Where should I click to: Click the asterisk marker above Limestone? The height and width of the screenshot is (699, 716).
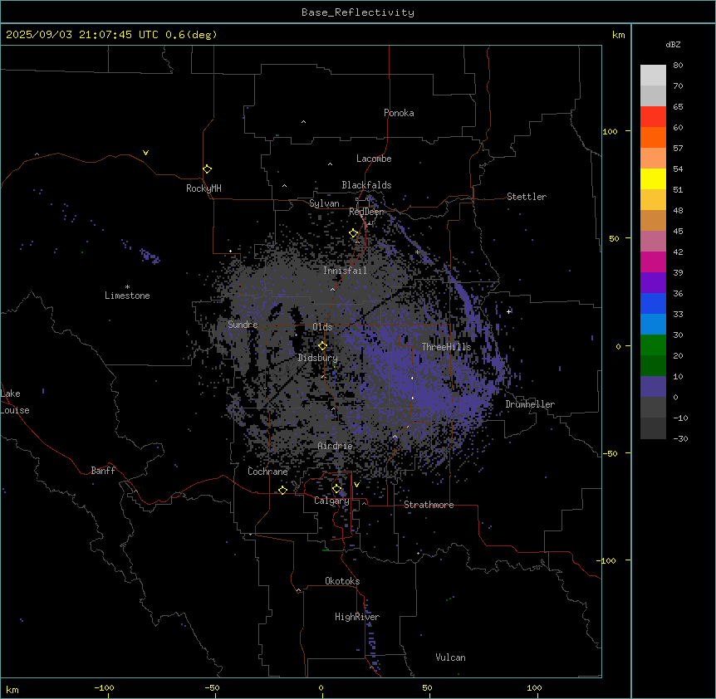(x=127, y=287)
